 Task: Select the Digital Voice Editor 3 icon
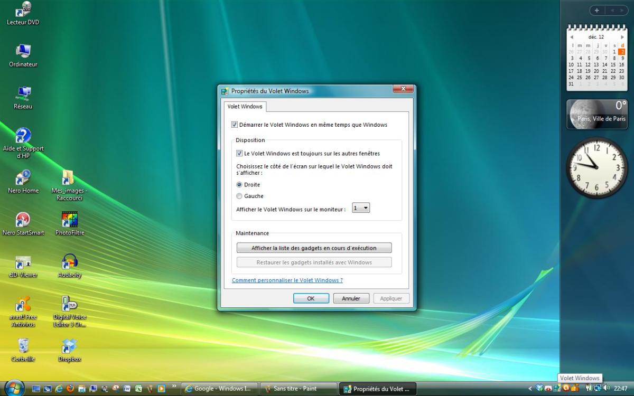[69, 312]
